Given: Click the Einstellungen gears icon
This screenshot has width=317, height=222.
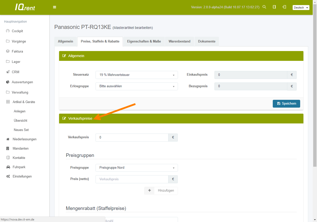Looking at the screenshot, I should [8, 176].
